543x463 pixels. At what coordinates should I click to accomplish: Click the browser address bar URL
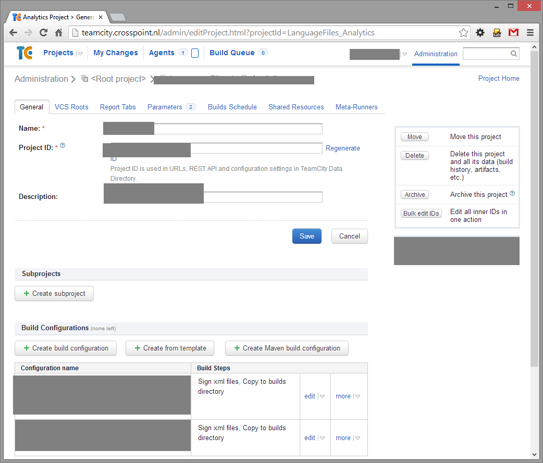tap(228, 33)
